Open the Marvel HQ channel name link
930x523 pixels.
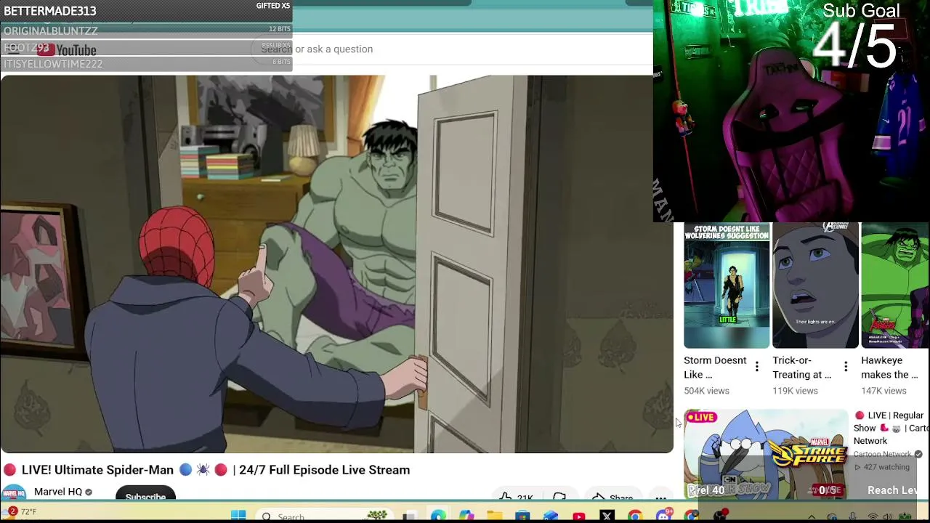(x=58, y=492)
